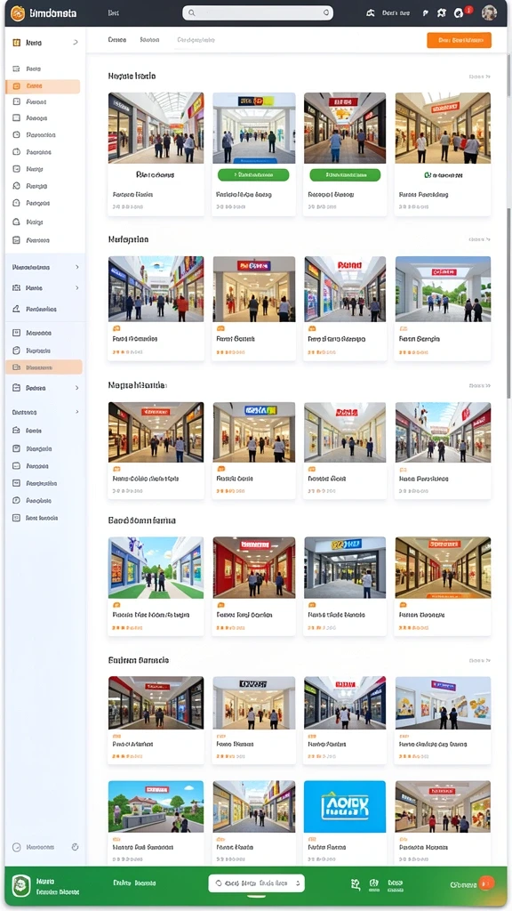512x911 pixels.
Task: Switch to the first tab under header
Action: point(116,40)
